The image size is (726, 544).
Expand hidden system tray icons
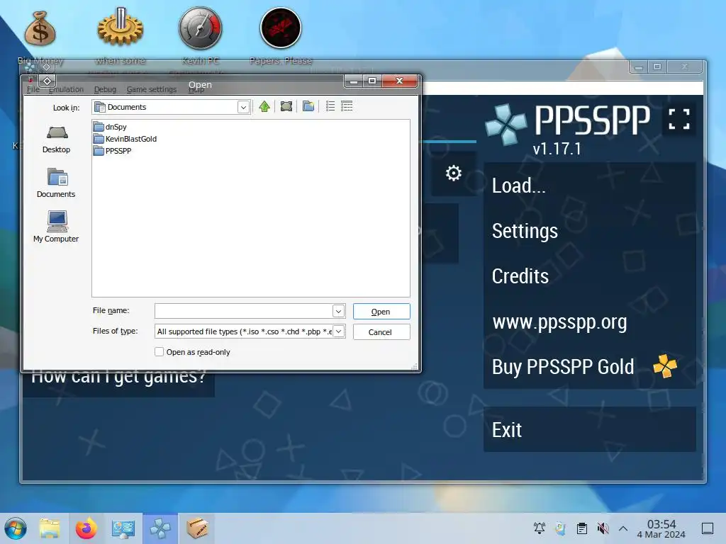(x=623, y=528)
